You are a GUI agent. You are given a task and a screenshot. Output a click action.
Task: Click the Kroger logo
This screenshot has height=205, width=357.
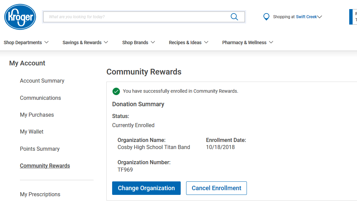tap(20, 17)
